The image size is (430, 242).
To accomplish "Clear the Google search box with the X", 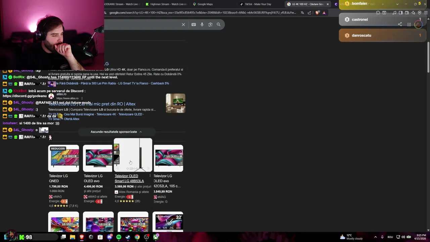I will [x=183, y=25].
